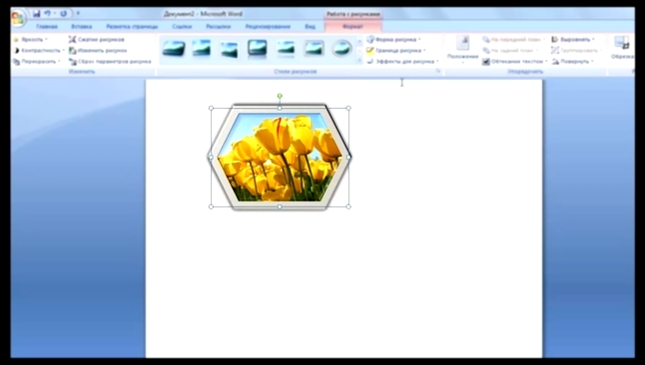Expand Эффекты для рисунка effects menu
The image size is (645, 365).
[x=402, y=62]
